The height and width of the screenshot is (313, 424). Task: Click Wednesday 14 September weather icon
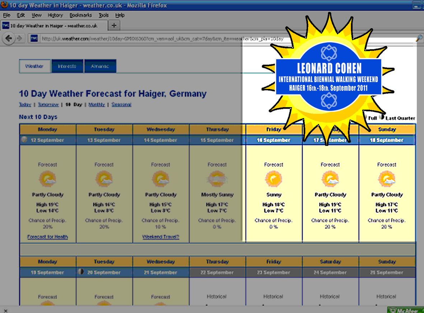[x=160, y=179]
